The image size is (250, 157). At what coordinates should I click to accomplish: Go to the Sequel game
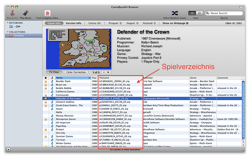[132, 23]
